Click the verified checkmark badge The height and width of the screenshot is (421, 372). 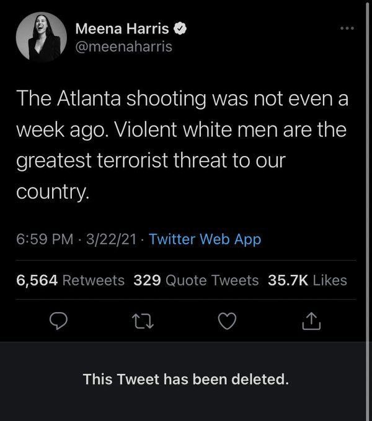coord(180,28)
